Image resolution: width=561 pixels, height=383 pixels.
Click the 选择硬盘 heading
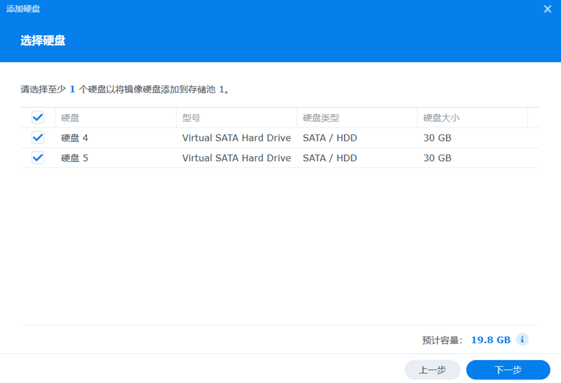(43, 41)
